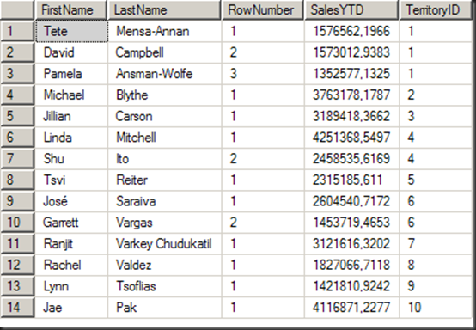Click the FirstName column header

tap(70, 10)
